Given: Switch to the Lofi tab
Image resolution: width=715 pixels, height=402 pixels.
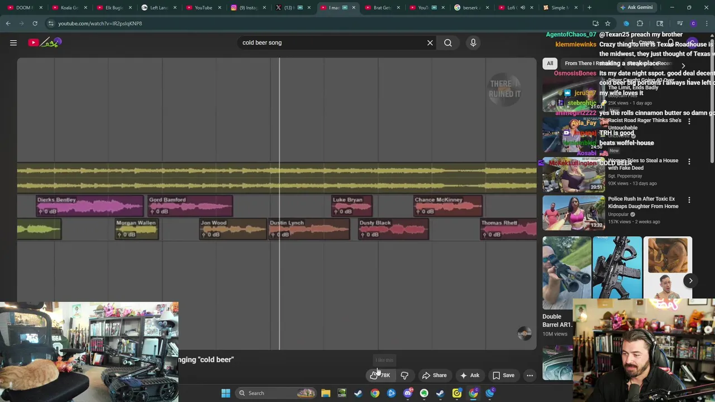Looking at the screenshot, I should point(512,7).
